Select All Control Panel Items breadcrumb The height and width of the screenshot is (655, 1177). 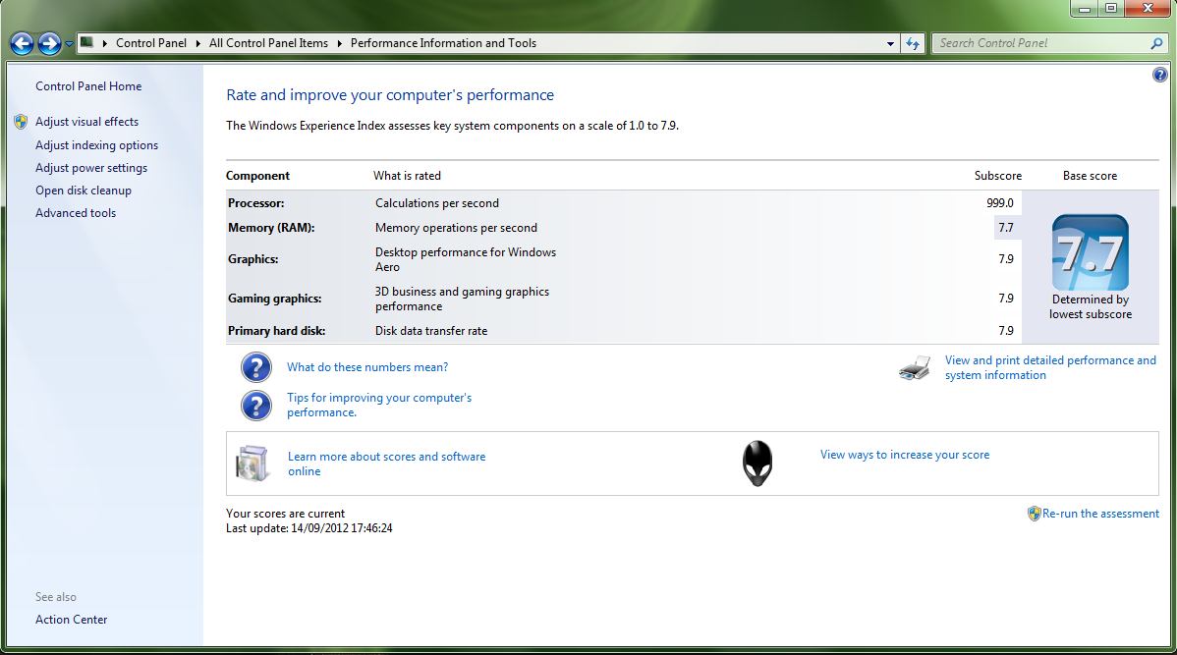pyautogui.click(x=269, y=43)
